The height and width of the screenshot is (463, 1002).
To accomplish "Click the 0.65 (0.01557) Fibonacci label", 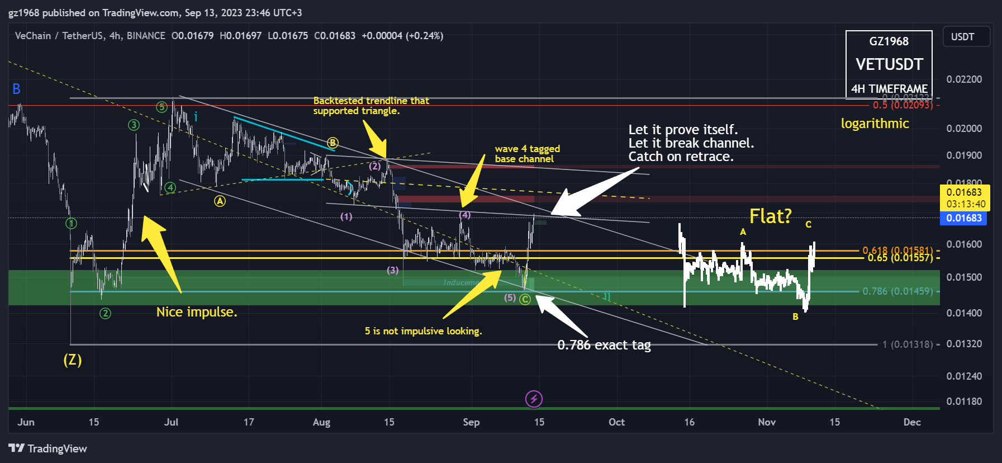I will click(900, 258).
